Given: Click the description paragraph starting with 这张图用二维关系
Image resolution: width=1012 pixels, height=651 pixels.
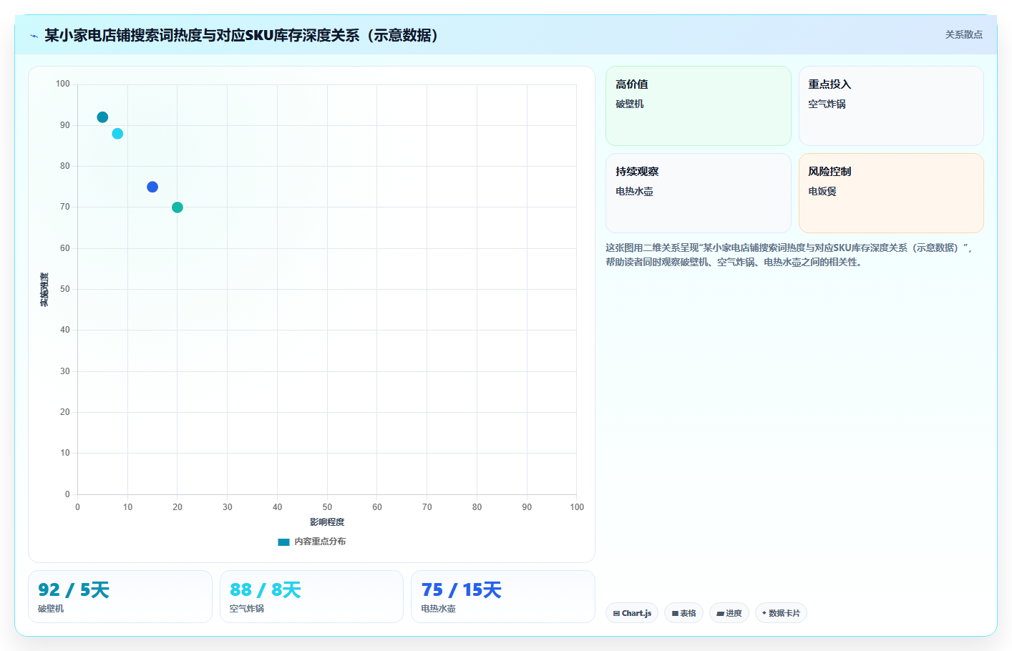Looking at the screenshot, I should tap(789, 255).
